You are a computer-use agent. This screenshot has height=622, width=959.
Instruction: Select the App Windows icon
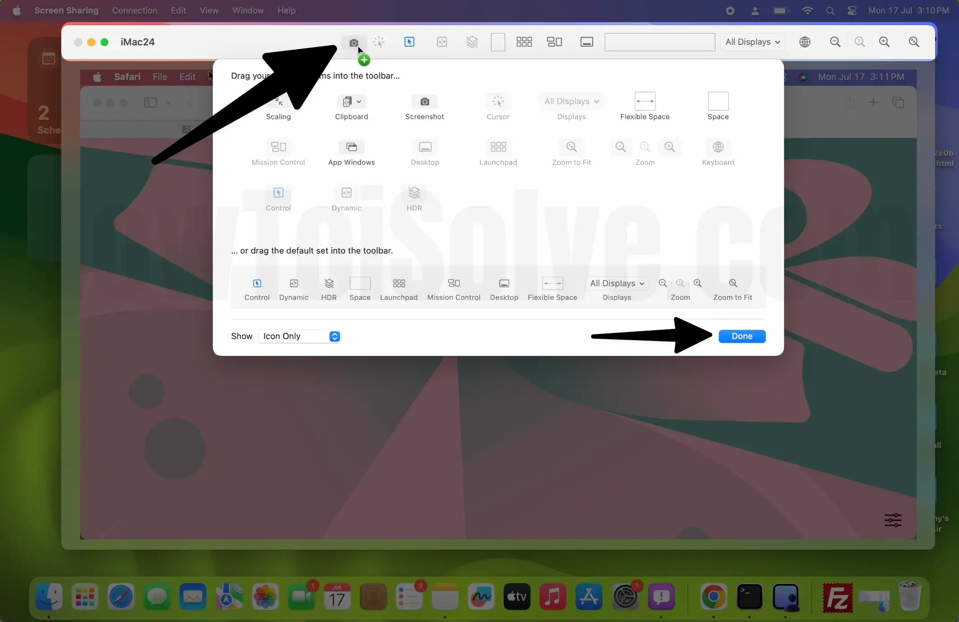coord(351,147)
